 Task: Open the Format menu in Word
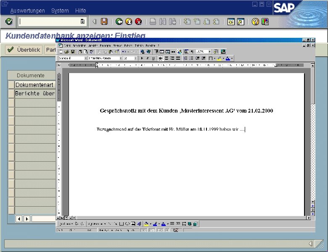click(118, 45)
